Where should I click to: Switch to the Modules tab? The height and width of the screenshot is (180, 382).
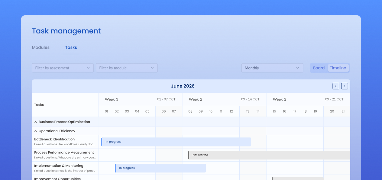click(41, 47)
